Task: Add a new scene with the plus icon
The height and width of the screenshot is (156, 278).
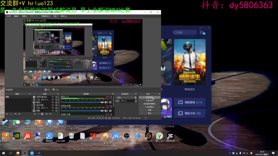Action: (x=7, y=114)
